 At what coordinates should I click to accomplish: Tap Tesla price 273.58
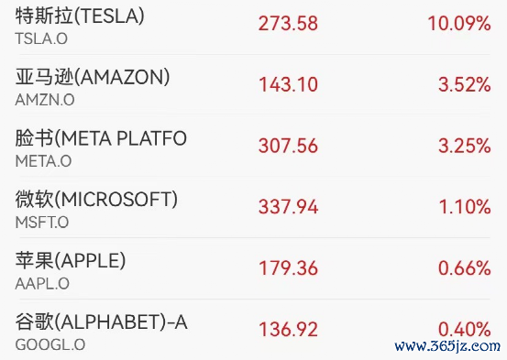[x=288, y=24]
